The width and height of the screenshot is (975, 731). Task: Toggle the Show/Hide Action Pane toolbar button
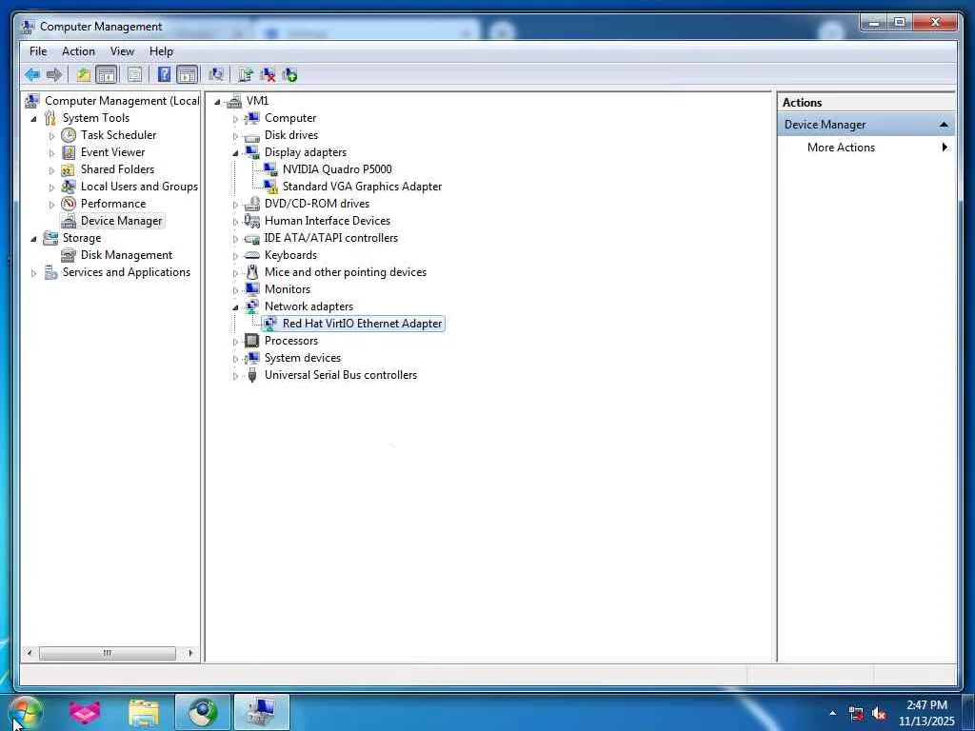click(x=187, y=75)
